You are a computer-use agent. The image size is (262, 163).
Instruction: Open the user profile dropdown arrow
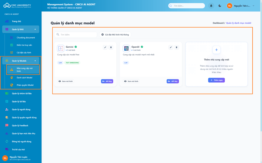tap(253, 6)
